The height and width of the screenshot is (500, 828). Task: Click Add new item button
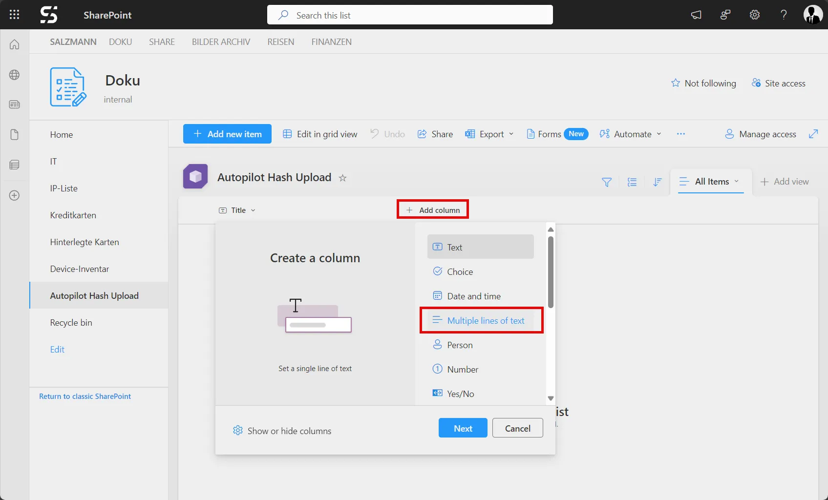(227, 134)
